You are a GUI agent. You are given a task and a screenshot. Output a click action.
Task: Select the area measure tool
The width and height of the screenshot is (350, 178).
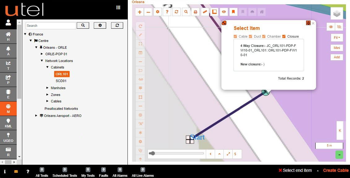214,12
